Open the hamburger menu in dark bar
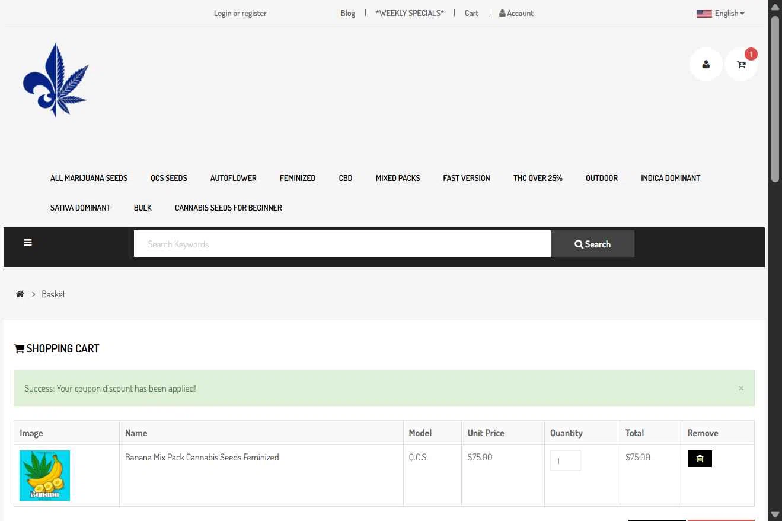The height and width of the screenshot is (521, 782). click(28, 243)
